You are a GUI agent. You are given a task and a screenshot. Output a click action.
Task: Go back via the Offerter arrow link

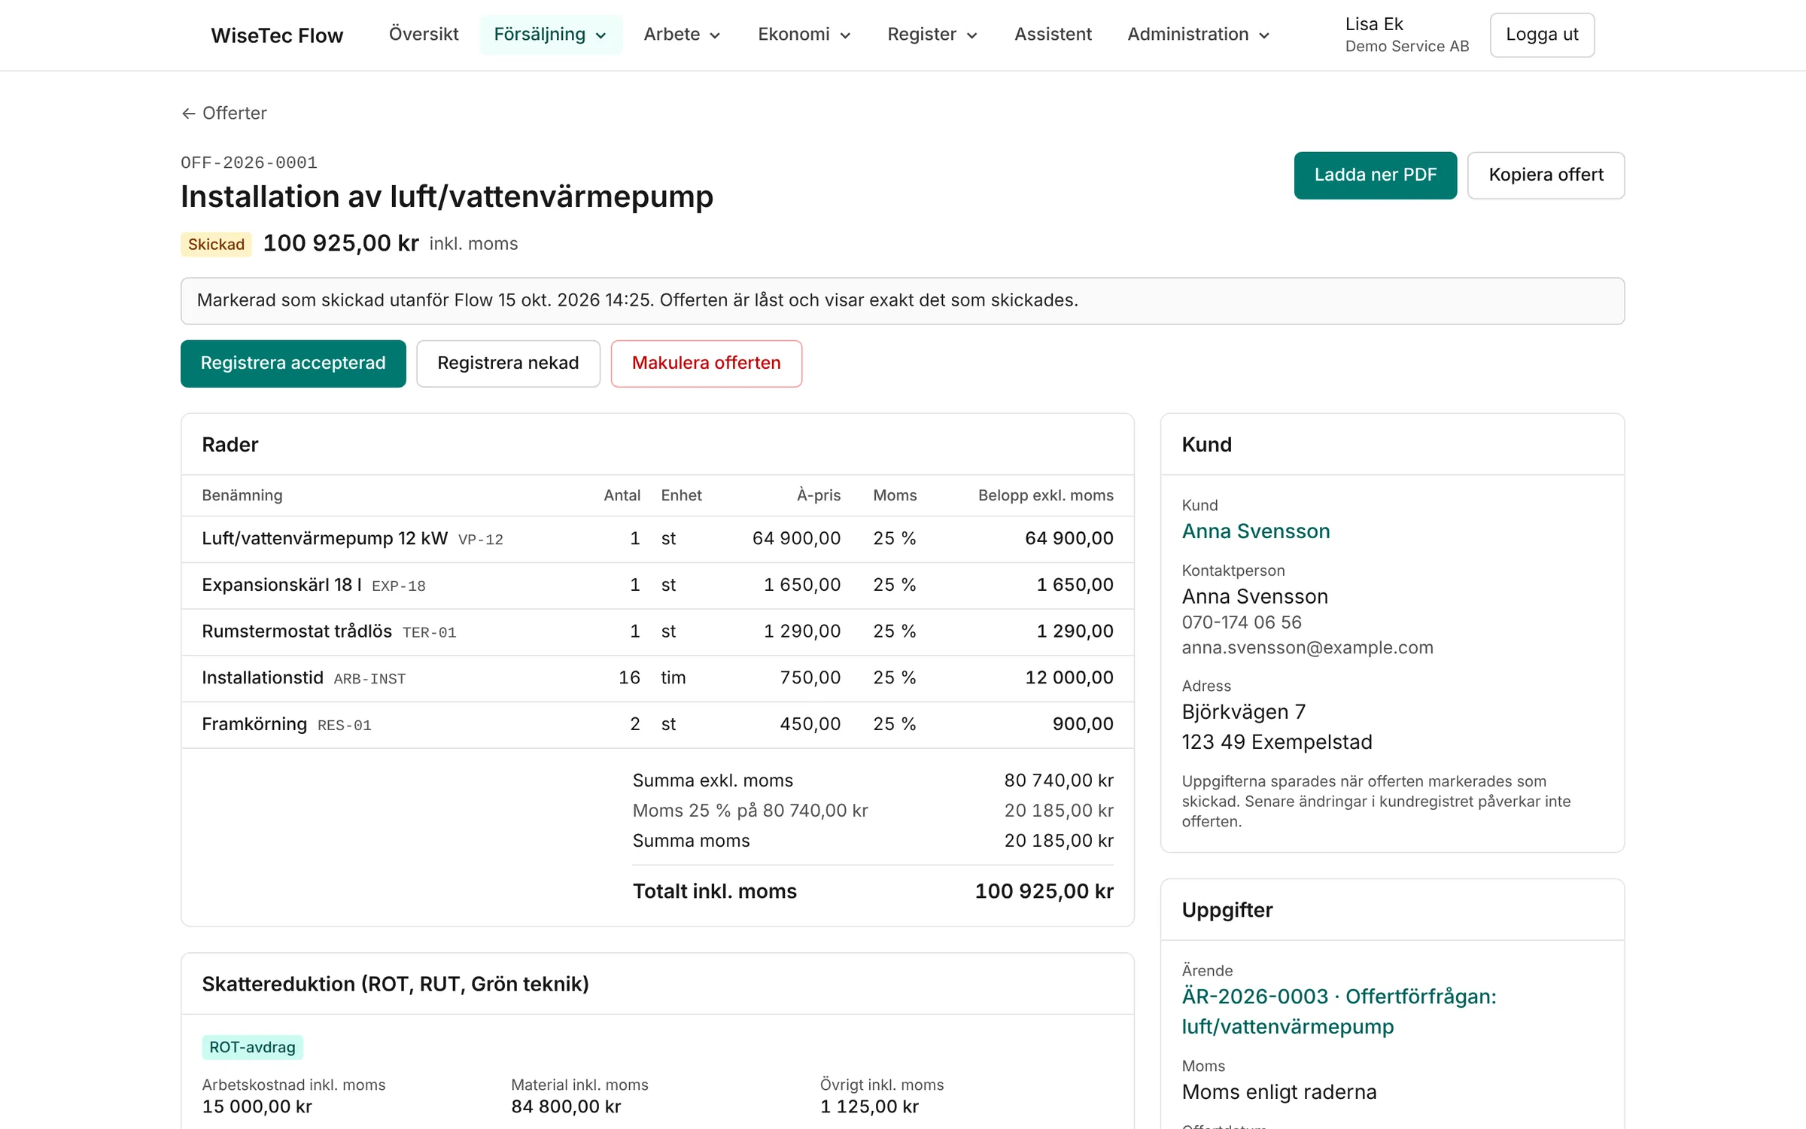(x=224, y=113)
